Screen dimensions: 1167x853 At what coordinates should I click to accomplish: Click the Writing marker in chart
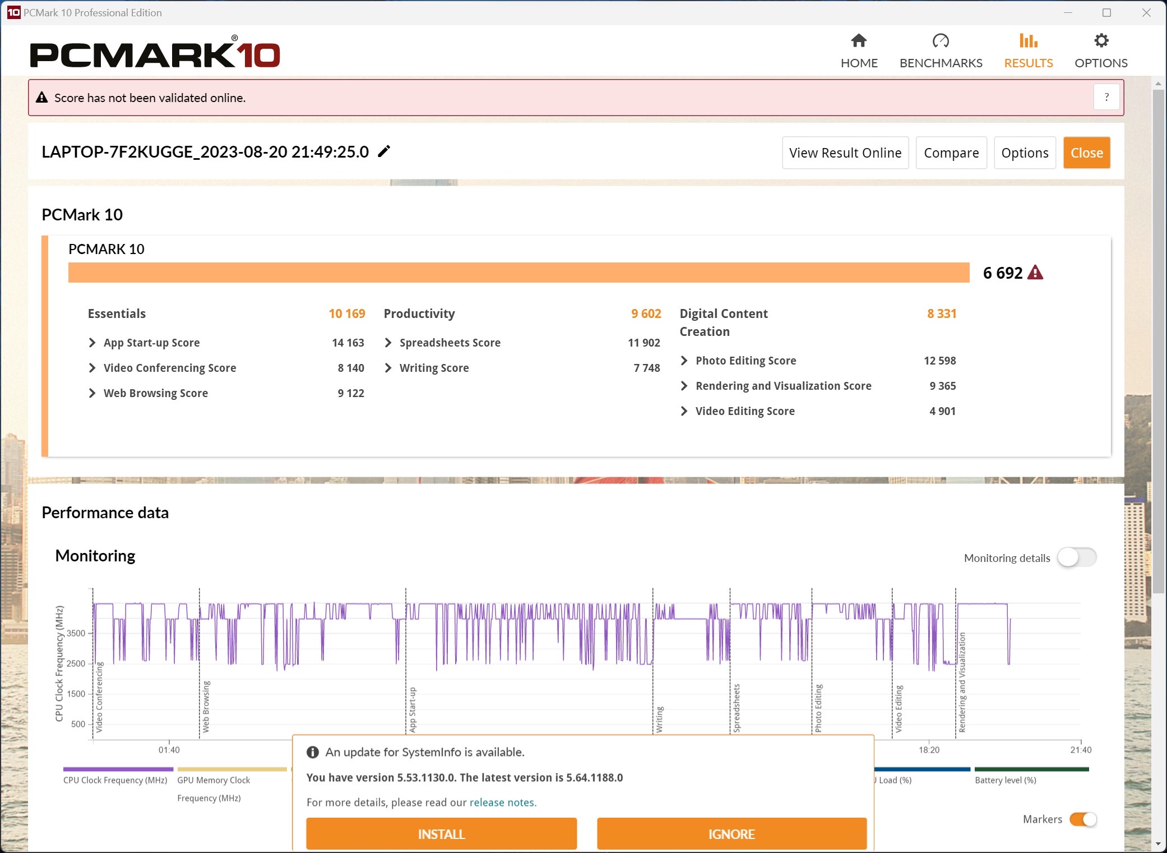[x=660, y=719]
